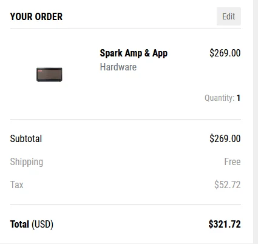Viewport: 258px width, 244px height.
Task: Click the Tax label
Action: coord(16,185)
